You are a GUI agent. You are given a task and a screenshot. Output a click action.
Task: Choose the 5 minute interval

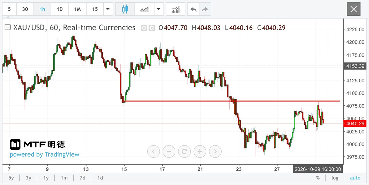(x=9, y=9)
